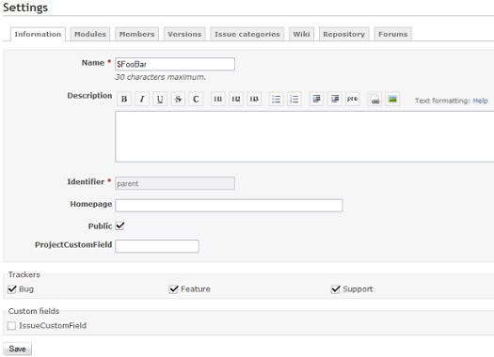Screen dimensions: 494x357
Task: Focus the Homepage input field
Action: pyautogui.click(x=229, y=206)
